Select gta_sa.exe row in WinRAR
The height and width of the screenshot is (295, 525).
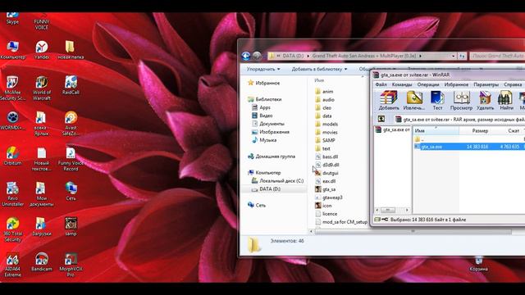(x=469, y=147)
